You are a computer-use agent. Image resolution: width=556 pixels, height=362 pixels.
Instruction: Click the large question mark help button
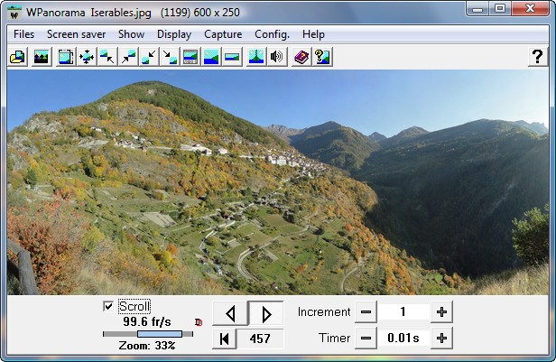click(538, 57)
